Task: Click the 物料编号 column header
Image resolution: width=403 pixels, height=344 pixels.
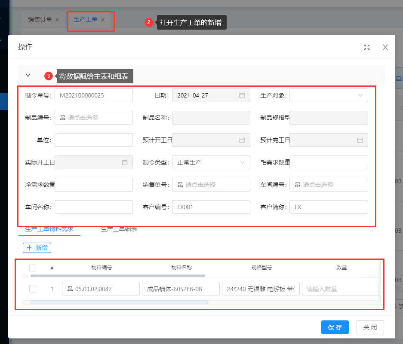Action: click(102, 268)
